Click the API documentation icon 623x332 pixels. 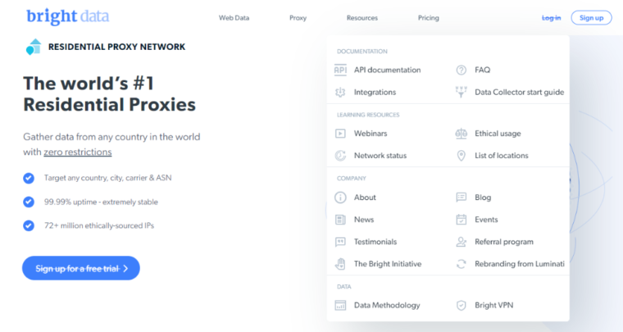(340, 70)
